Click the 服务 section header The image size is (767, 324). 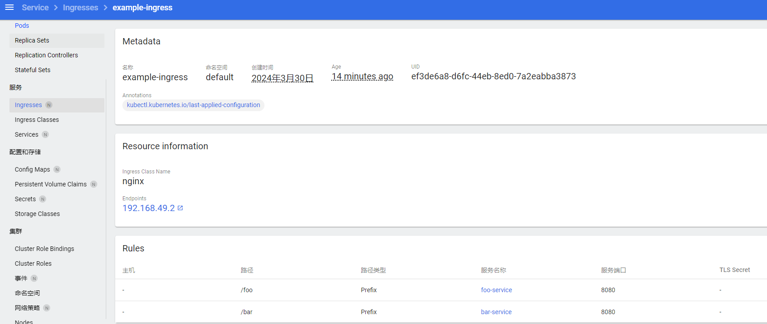click(16, 87)
